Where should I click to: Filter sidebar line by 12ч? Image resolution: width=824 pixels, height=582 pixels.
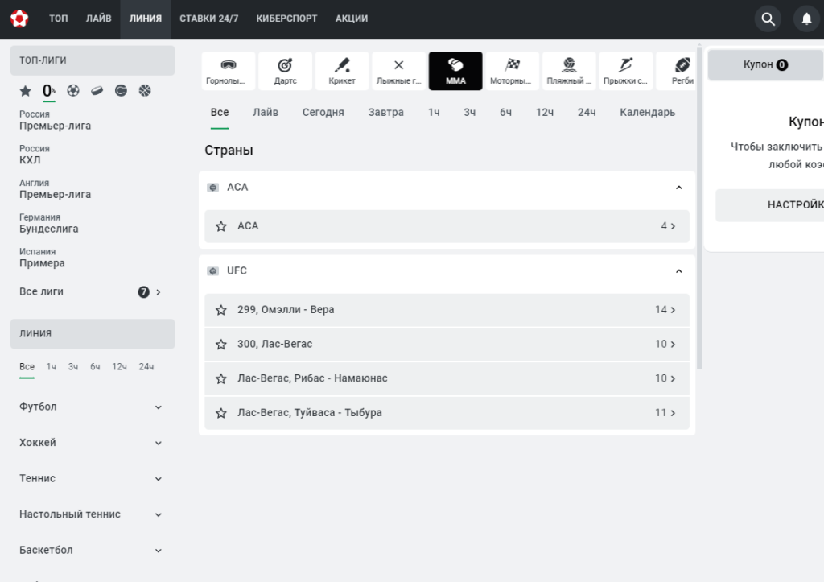pyautogui.click(x=119, y=367)
